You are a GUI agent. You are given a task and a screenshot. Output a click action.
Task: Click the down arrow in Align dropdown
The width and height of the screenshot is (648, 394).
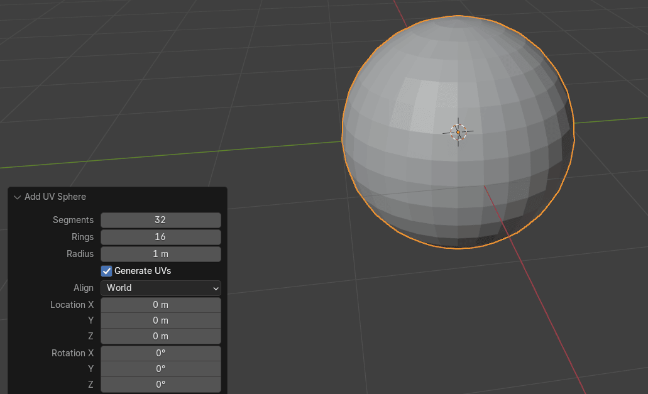click(216, 288)
